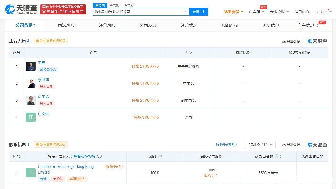This screenshot has width=336, height=189.
Task: Click the green 汪 avatar icon
Action: pyautogui.click(x=31, y=117)
